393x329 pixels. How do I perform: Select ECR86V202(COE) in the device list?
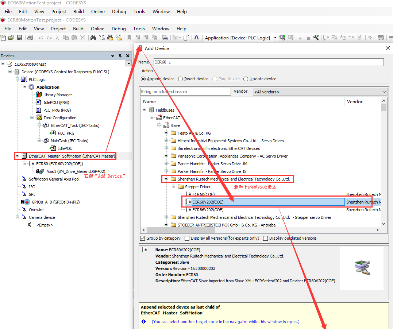[x=208, y=210]
